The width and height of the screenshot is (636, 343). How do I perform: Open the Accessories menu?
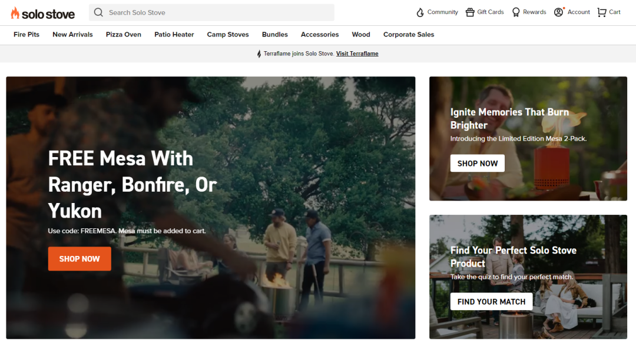[x=320, y=35]
